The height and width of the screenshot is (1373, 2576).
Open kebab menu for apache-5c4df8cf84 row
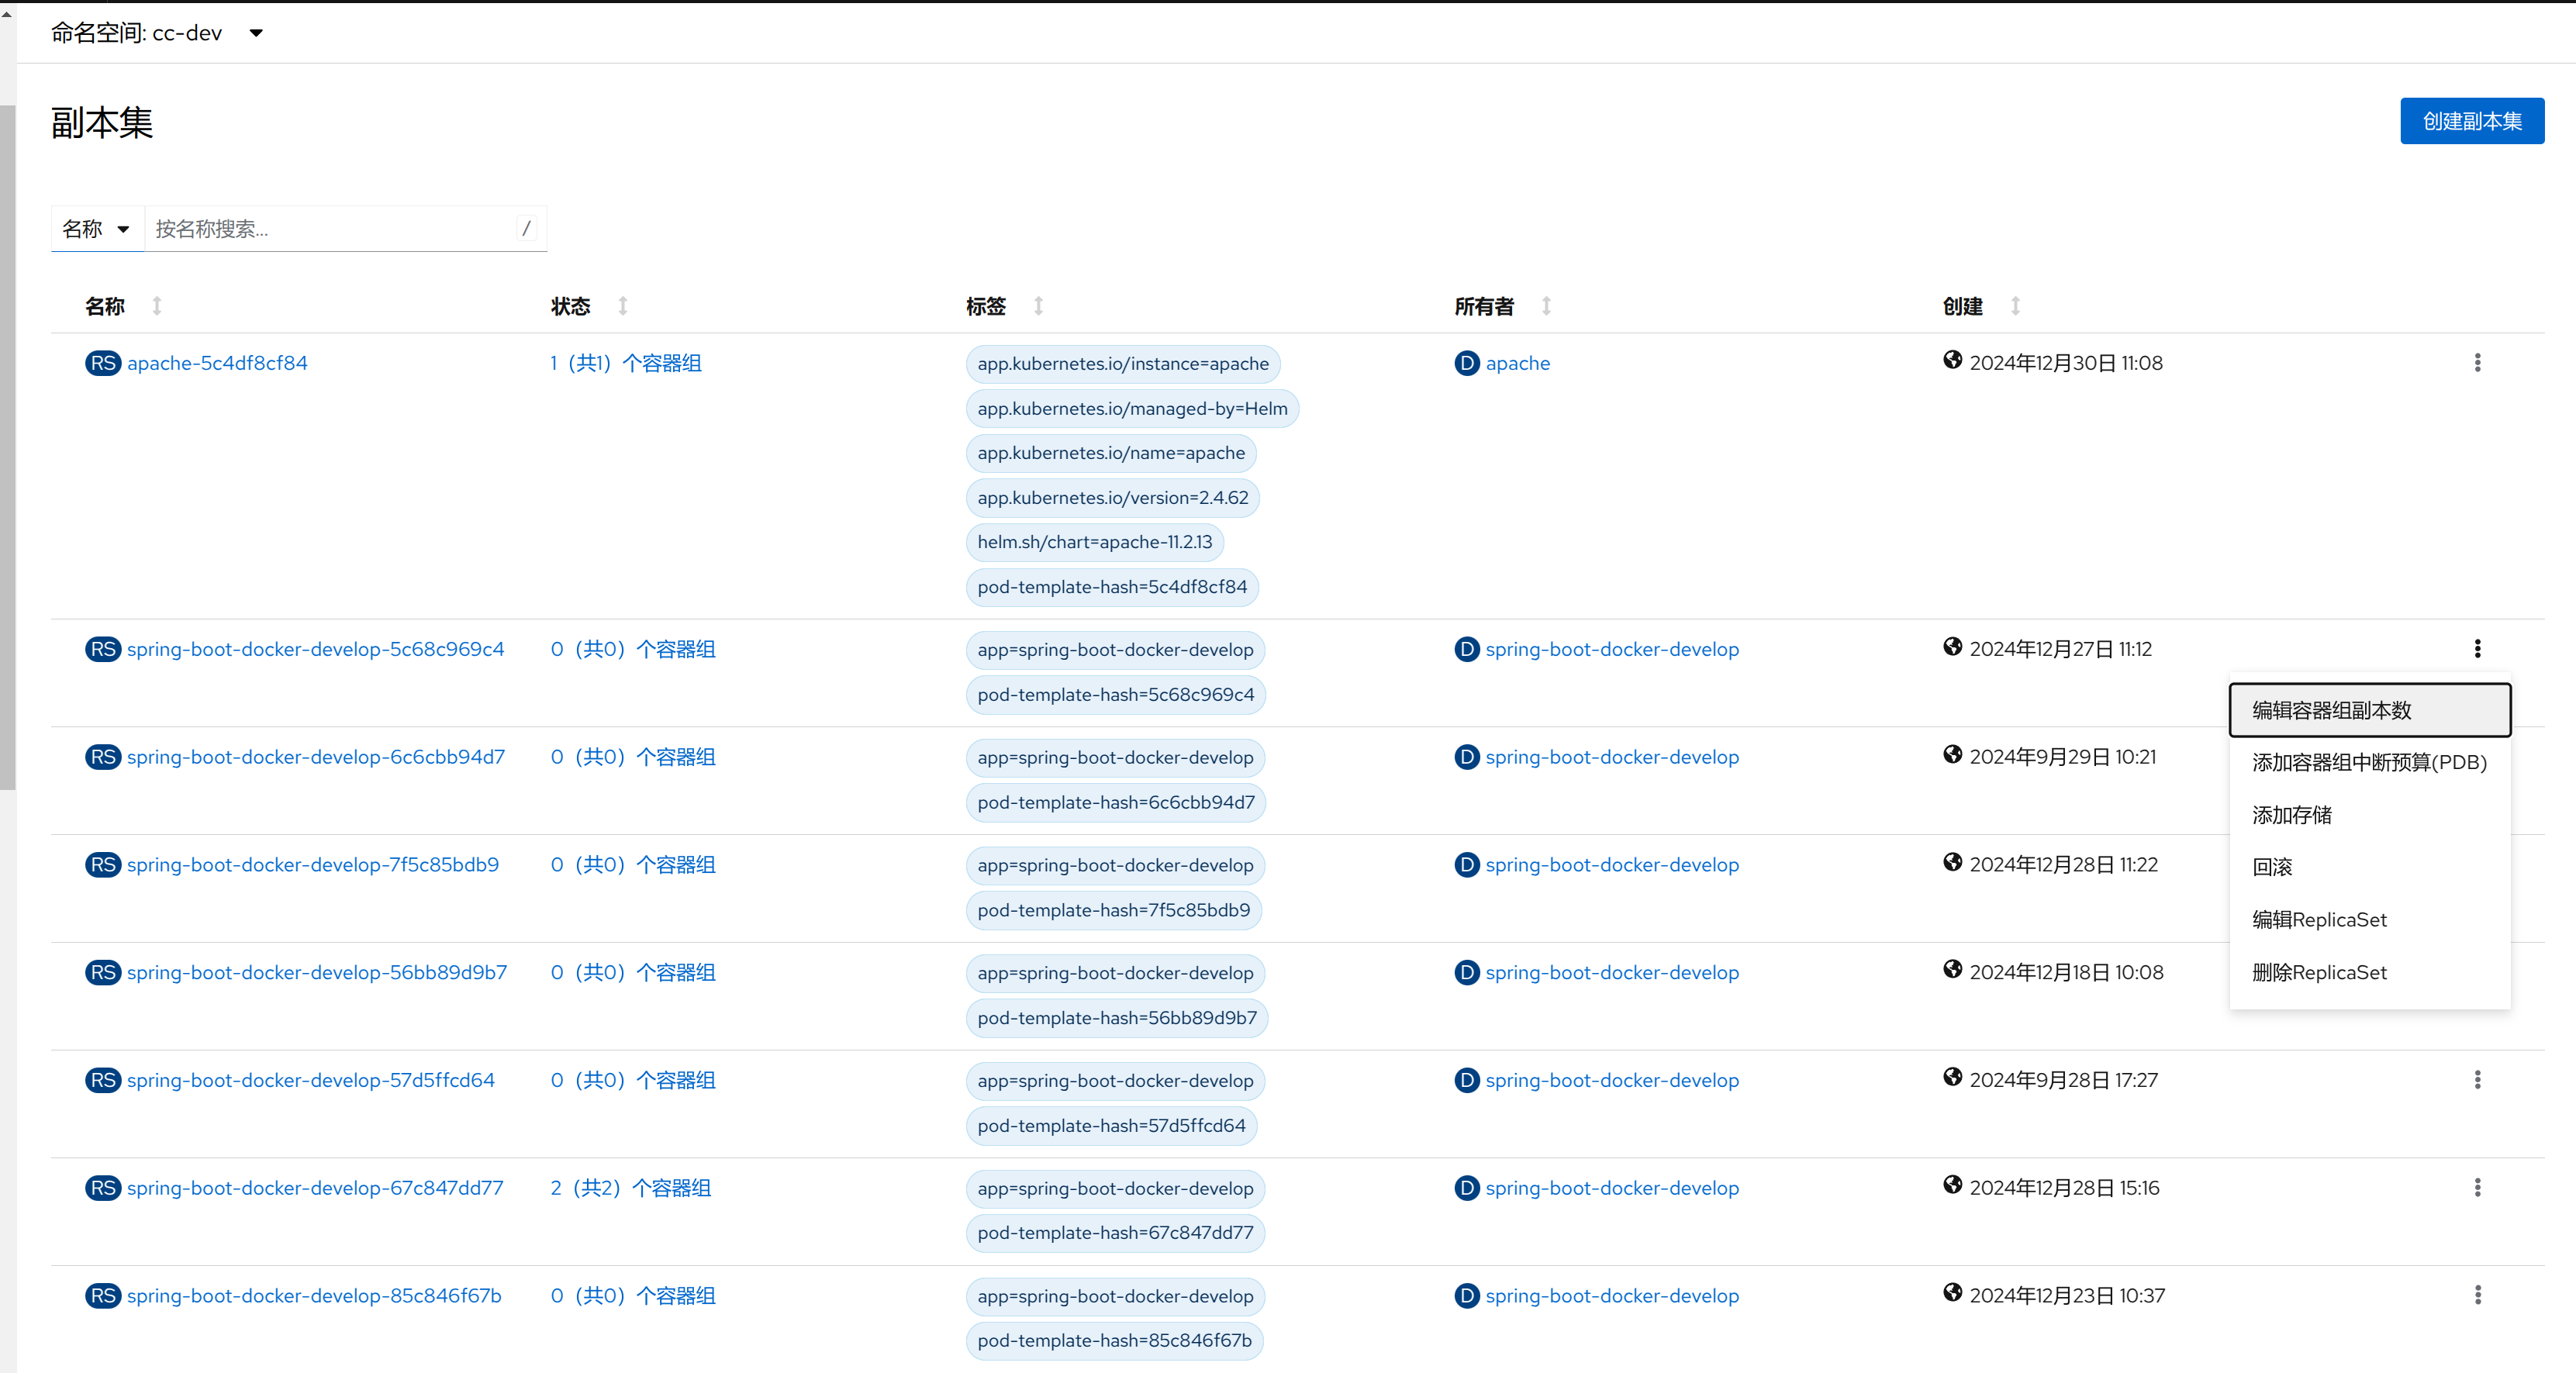tap(2477, 363)
